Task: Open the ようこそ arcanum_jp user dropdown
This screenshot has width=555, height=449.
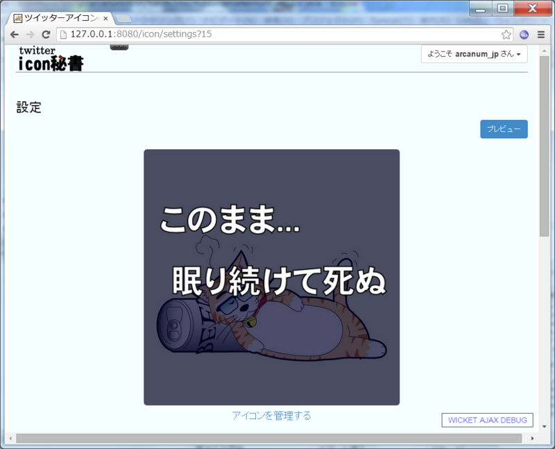Action: click(475, 54)
